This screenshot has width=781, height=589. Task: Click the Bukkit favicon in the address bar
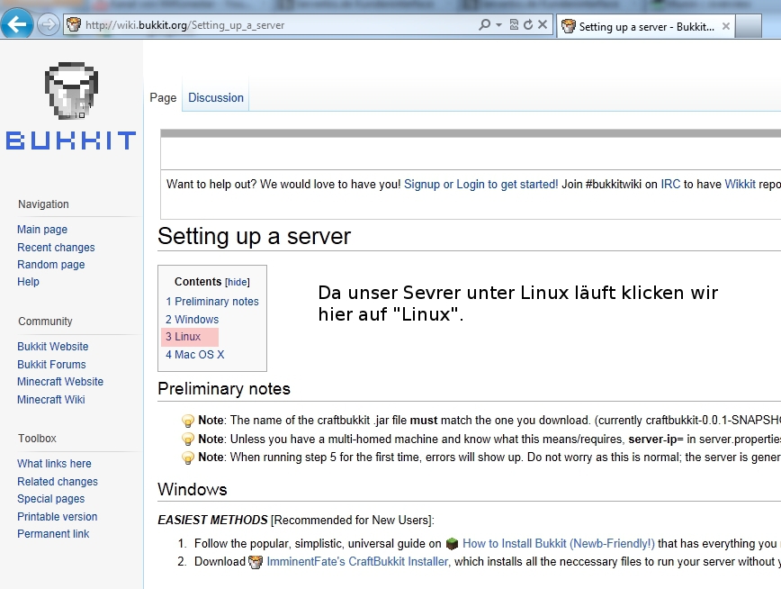[x=74, y=24]
